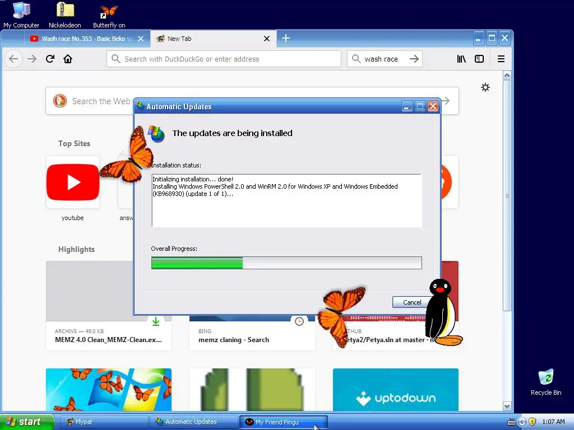Switch to Mypal in the taskbar
The image size is (574, 430).
[x=104, y=422]
